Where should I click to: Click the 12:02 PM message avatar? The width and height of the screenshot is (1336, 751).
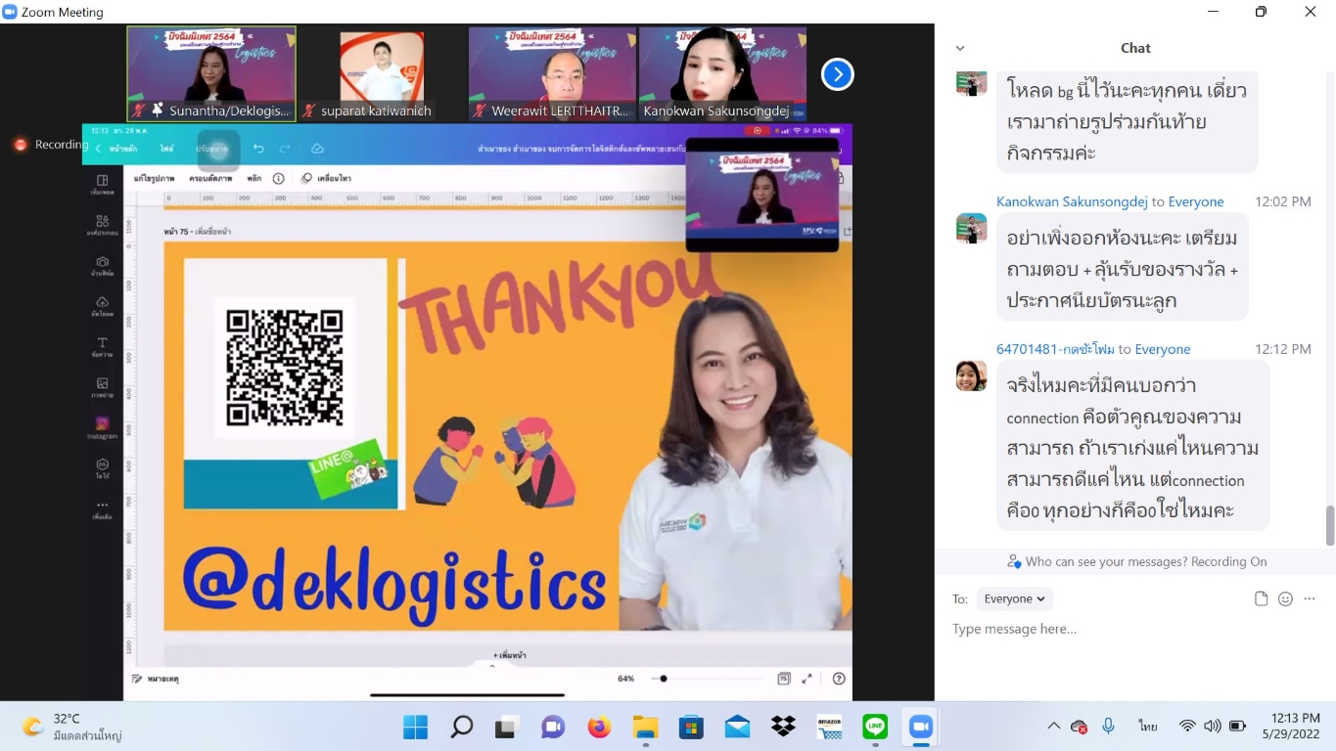click(972, 228)
